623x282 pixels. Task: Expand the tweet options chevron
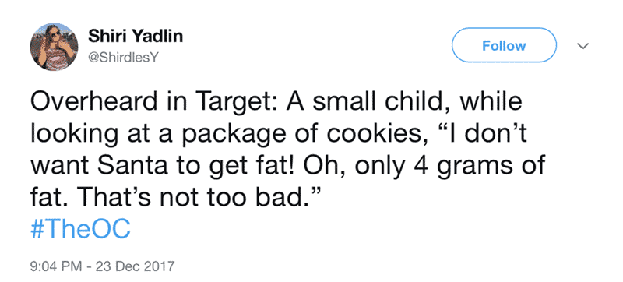click(582, 46)
